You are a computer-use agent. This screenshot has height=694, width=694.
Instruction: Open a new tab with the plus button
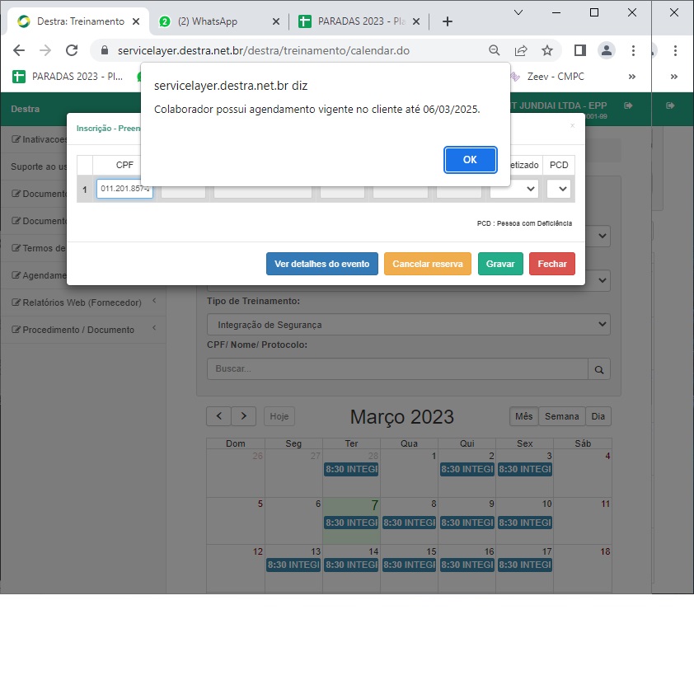[448, 21]
